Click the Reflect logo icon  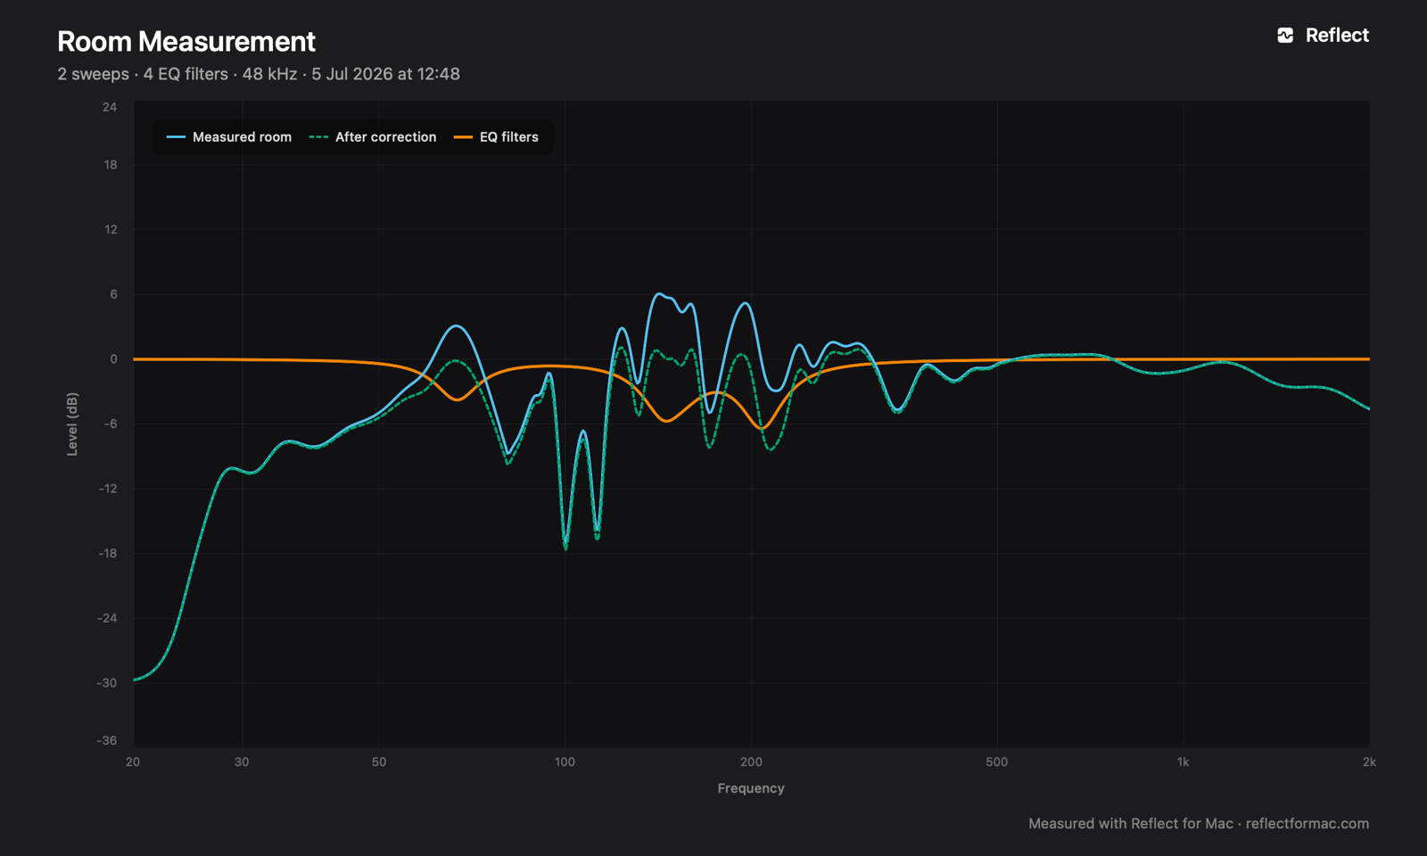click(1285, 36)
